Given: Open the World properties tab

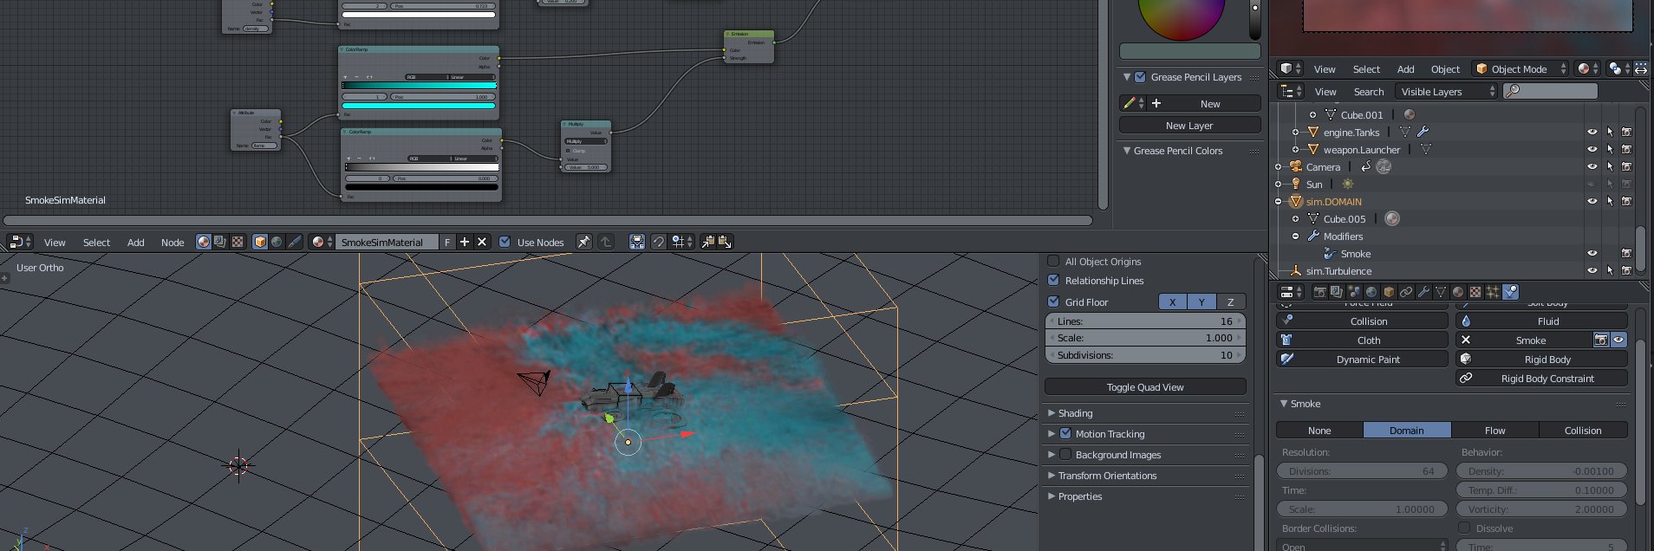Looking at the screenshot, I should (x=1371, y=292).
